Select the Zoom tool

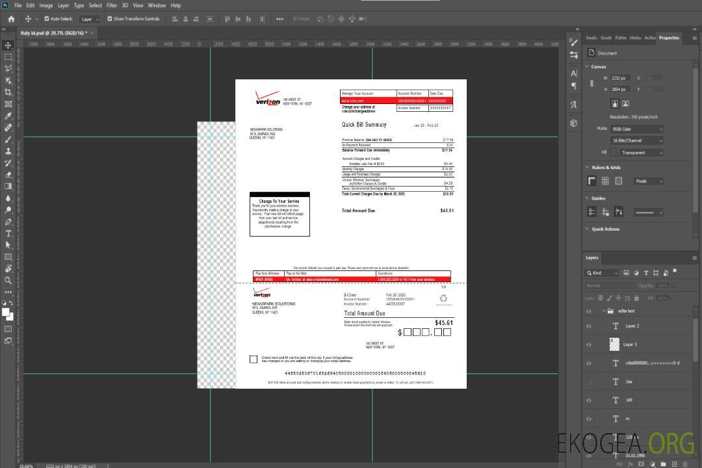point(8,280)
